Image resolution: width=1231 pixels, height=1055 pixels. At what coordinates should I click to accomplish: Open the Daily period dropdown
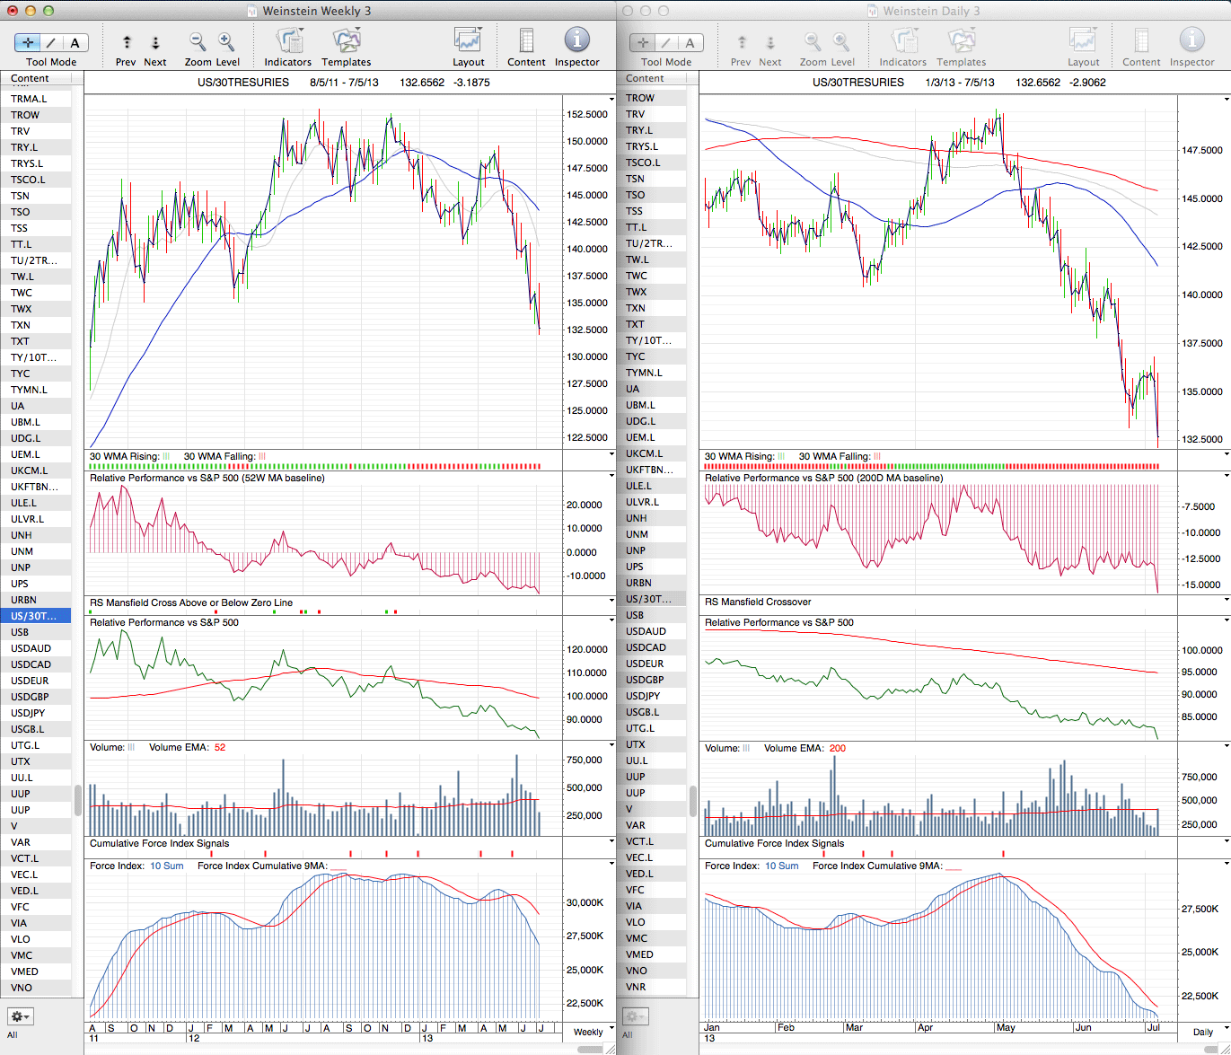pos(1208,1032)
